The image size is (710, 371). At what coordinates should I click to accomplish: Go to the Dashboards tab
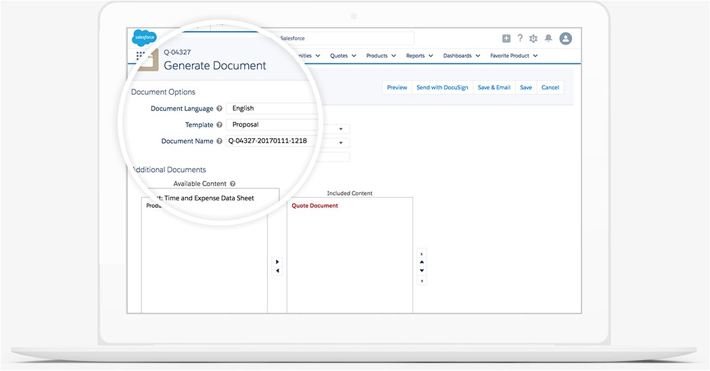point(457,56)
